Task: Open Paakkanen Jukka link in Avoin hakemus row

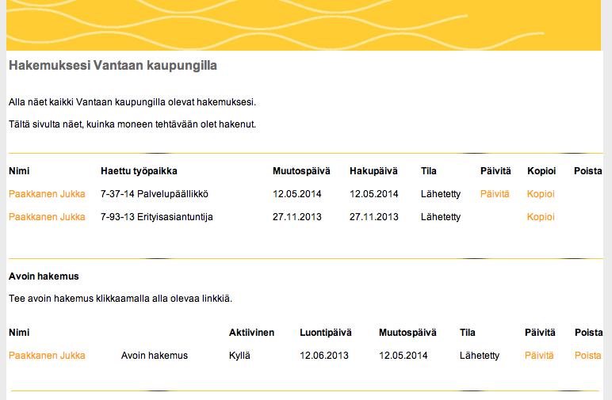Action: point(47,356)
